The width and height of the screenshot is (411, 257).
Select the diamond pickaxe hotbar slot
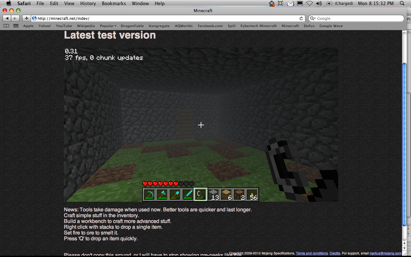tap(149, 195)
